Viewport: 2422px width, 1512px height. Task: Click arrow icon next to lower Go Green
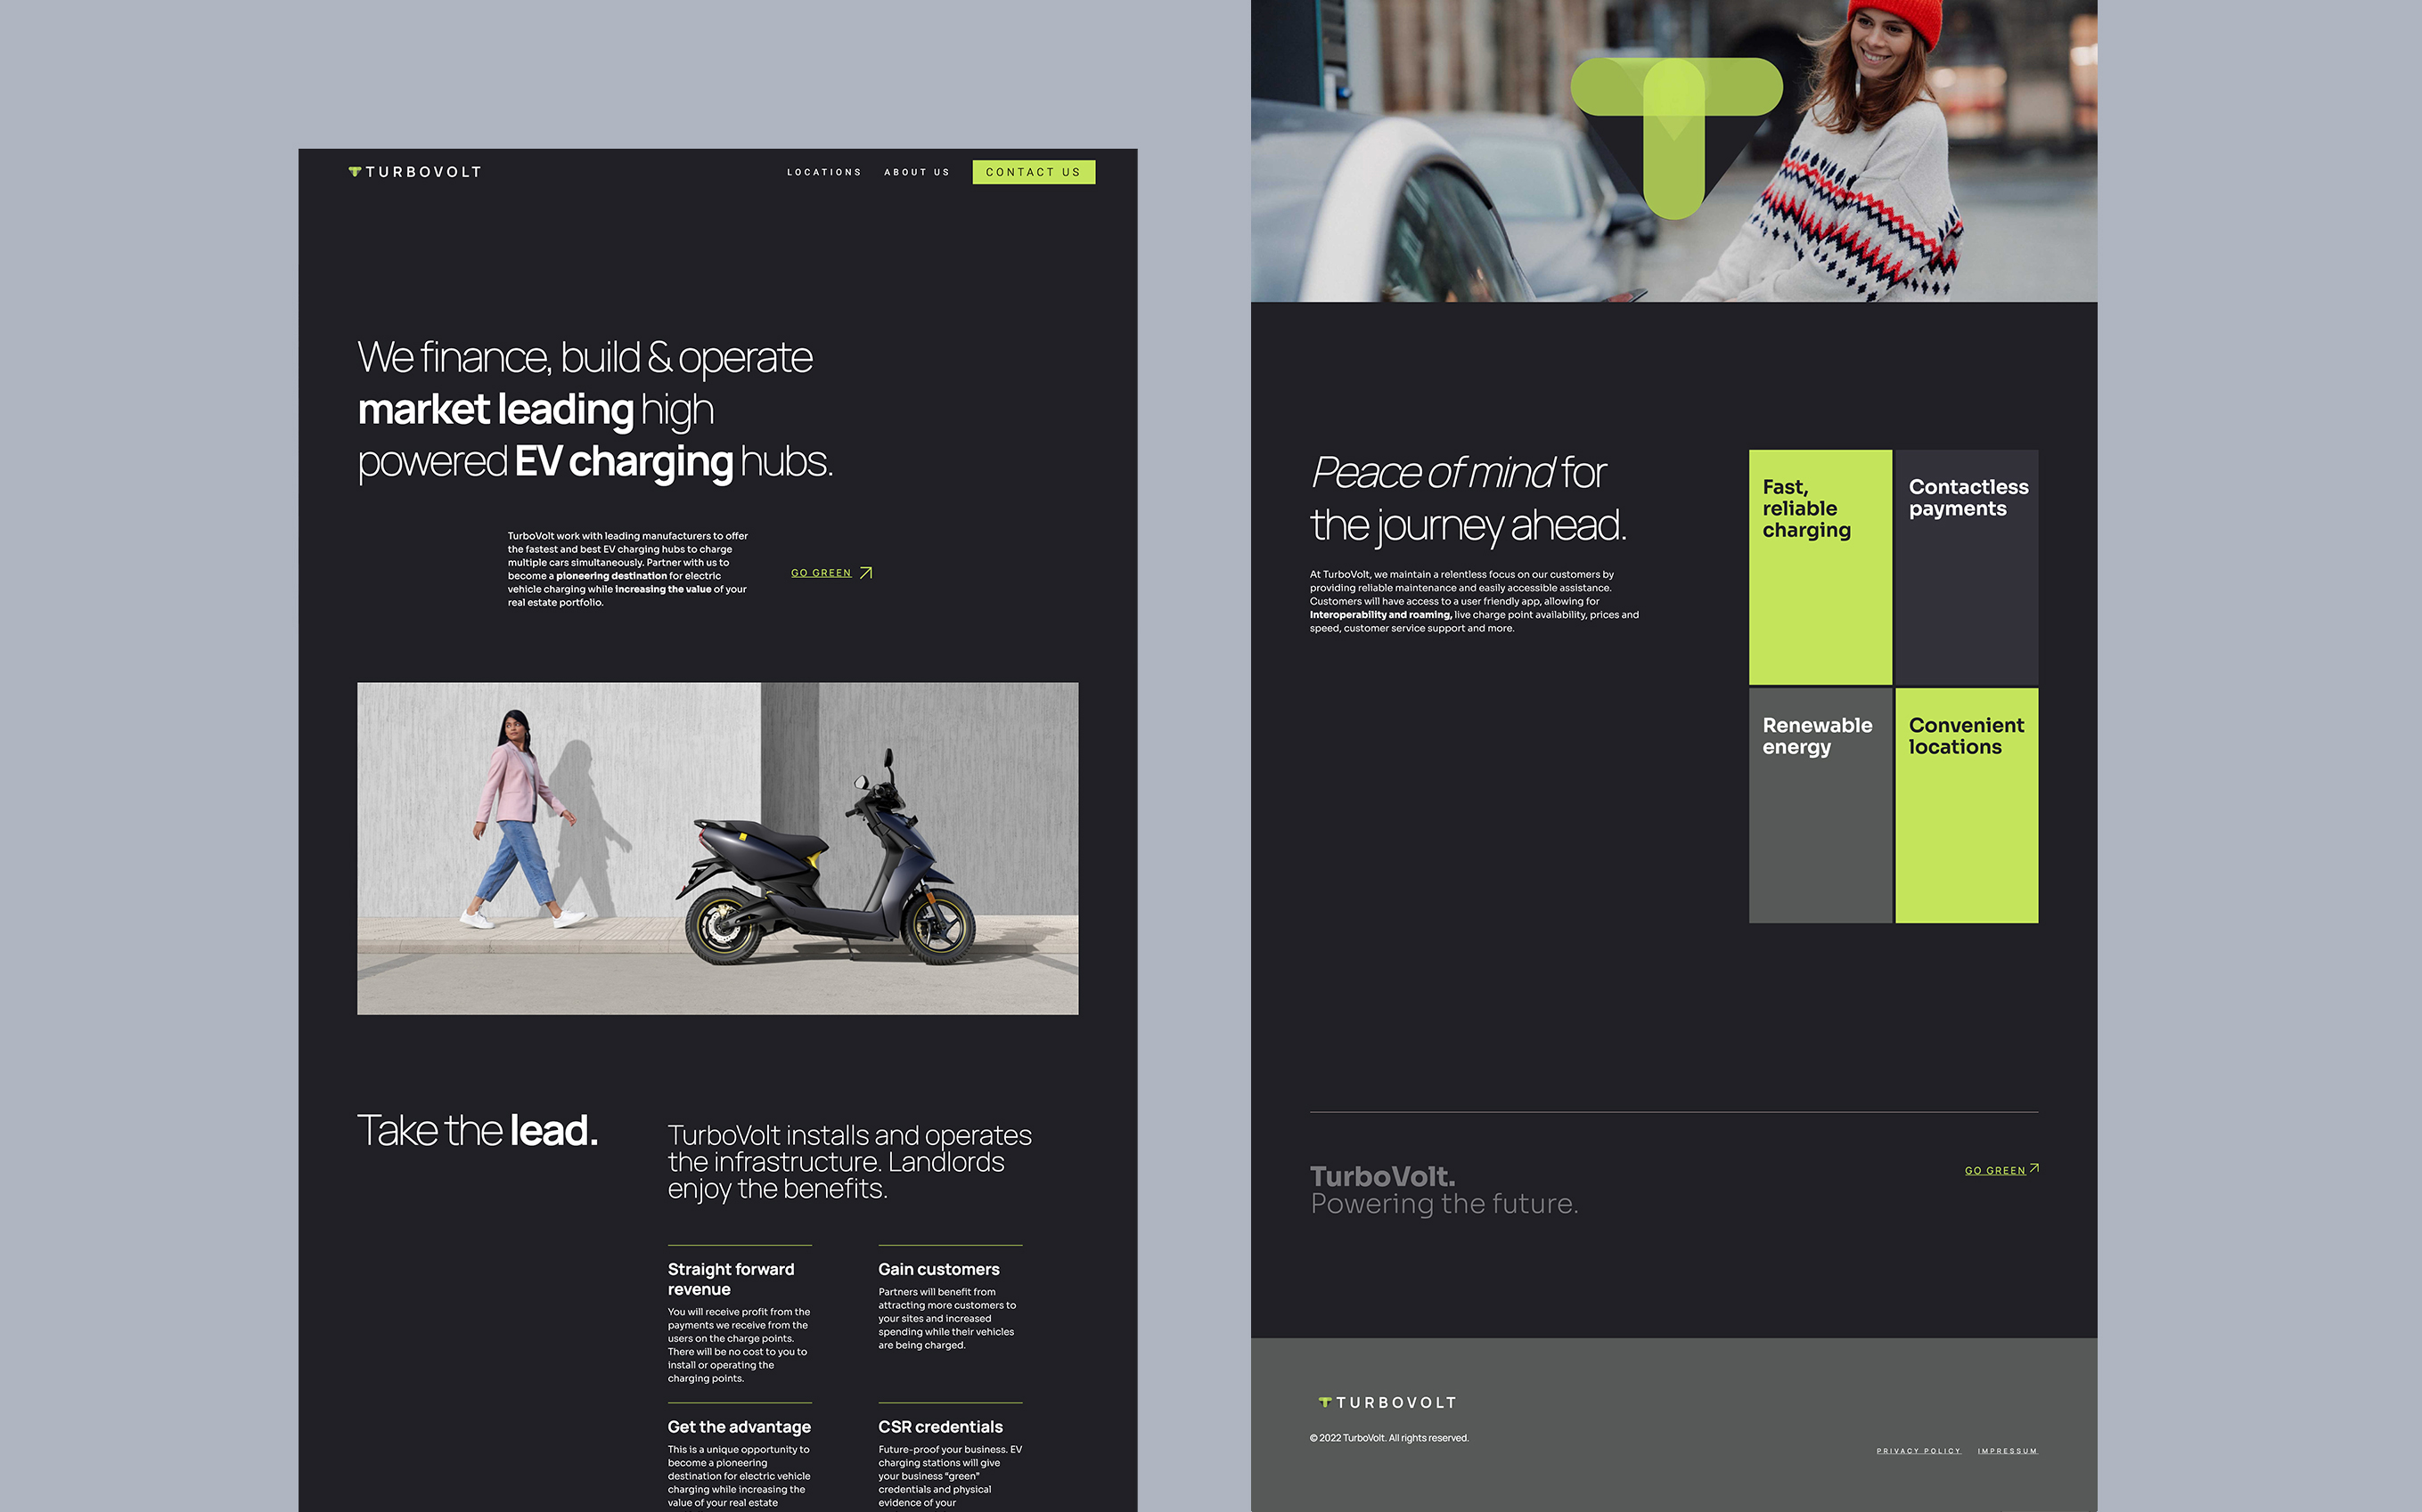2033,1168
